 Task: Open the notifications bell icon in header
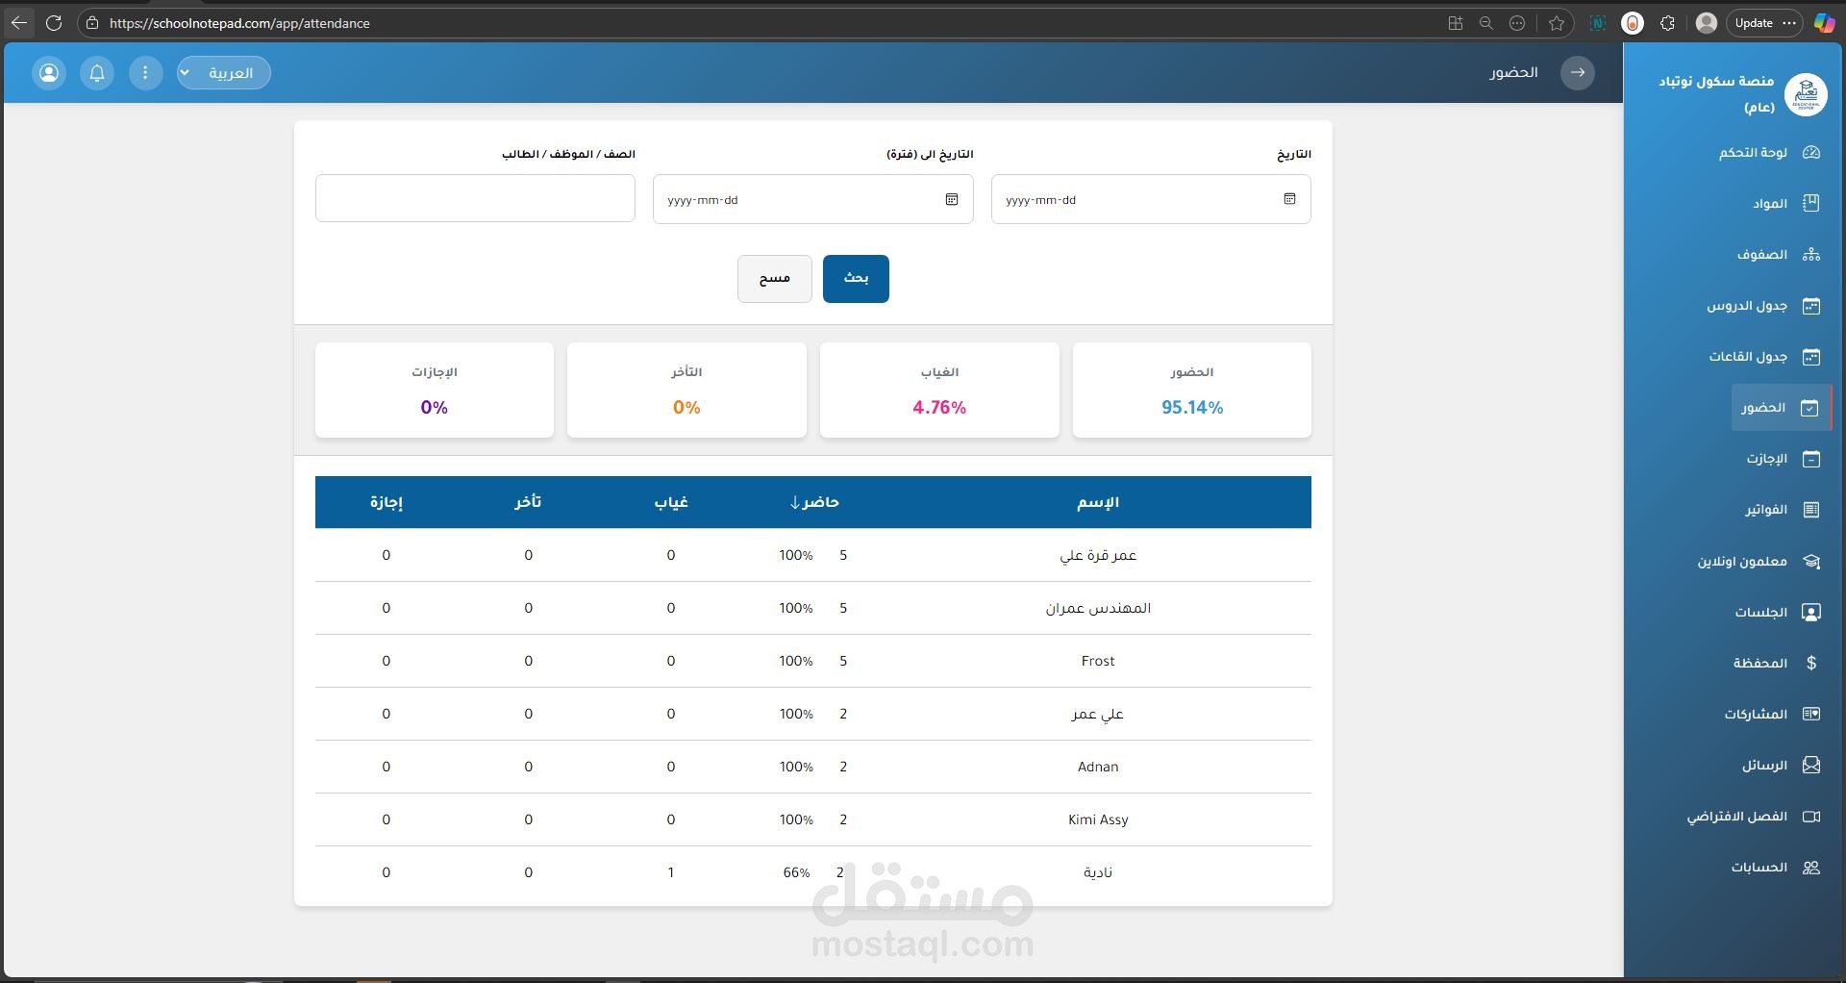(97, 73)
